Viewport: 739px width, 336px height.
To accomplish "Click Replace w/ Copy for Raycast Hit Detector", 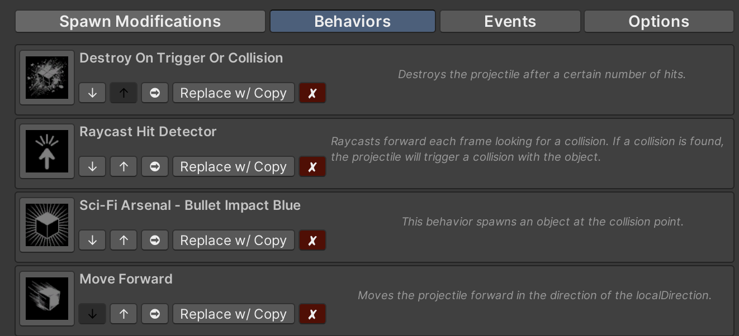I will coord(233,167).
